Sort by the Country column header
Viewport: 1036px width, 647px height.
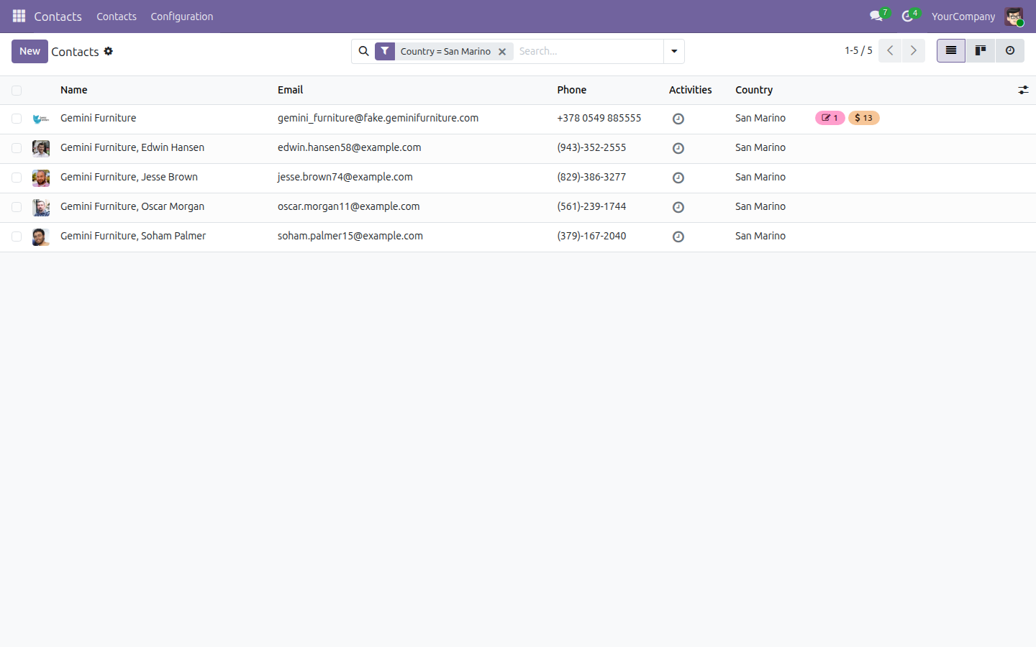[754, 90]
